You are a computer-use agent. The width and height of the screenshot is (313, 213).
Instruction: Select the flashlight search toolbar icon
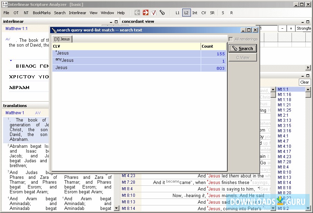point(162,12)
